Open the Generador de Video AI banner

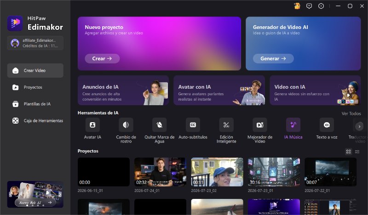(x=303, y=43)
